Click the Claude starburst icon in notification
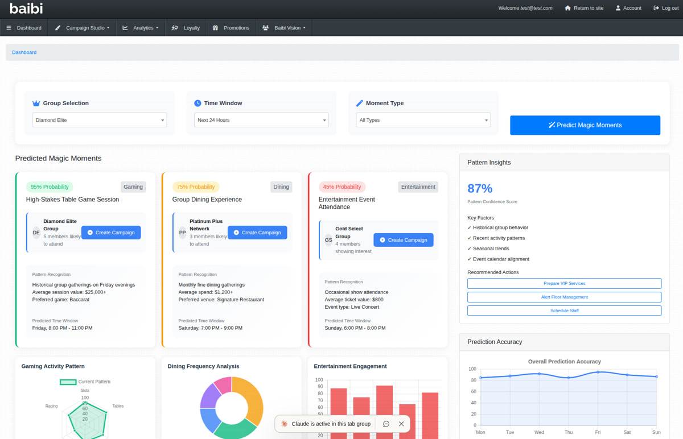 pos(284,424)
